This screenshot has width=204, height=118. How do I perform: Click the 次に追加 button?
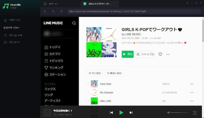[95, 73]
